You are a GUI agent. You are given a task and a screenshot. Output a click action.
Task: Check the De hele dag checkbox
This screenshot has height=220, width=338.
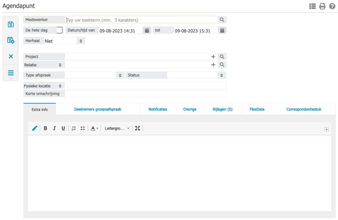coord(59,30)
